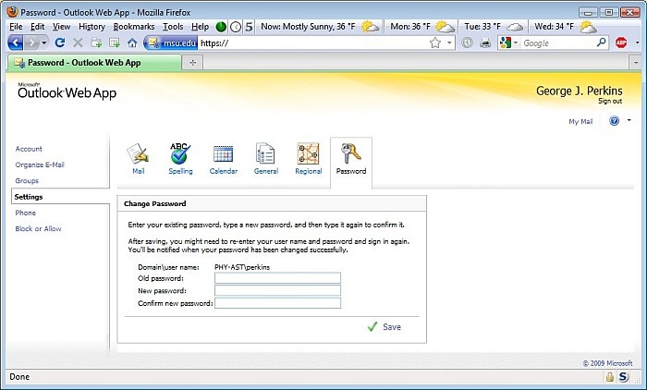
Task: Click into the https:// address bar
Action: 311,43
